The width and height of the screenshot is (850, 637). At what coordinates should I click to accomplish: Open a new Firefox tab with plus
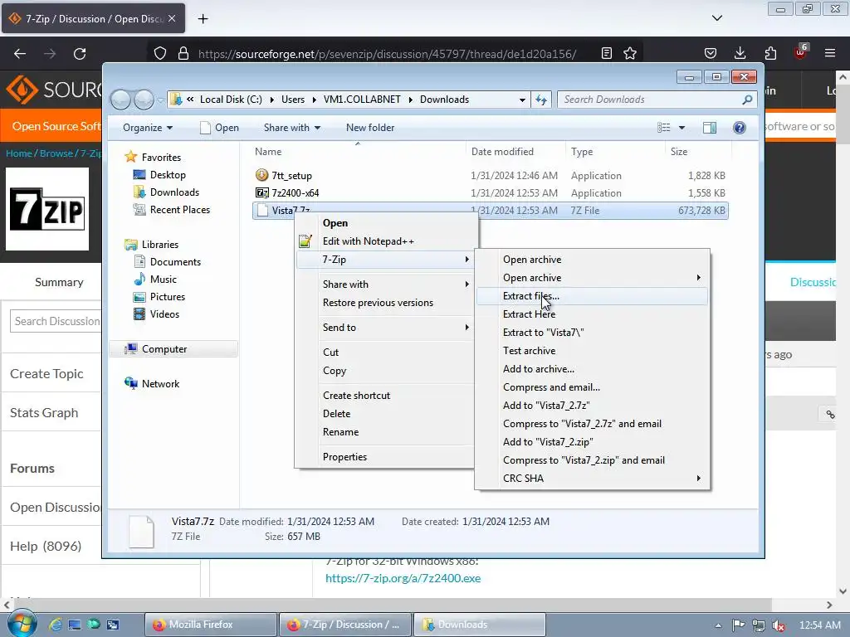tap(203, 19)
